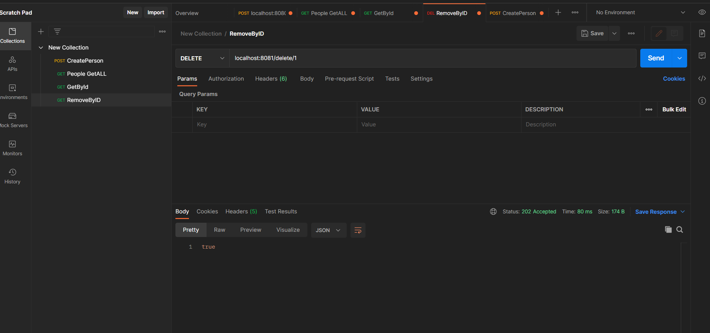Click the query param Key field
This screenshot has width=710, height=333.
(275, 124)
